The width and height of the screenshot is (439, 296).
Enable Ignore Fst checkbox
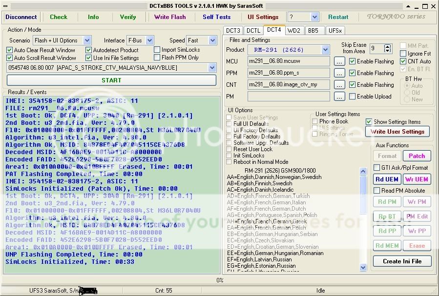[x=403, y=53]
